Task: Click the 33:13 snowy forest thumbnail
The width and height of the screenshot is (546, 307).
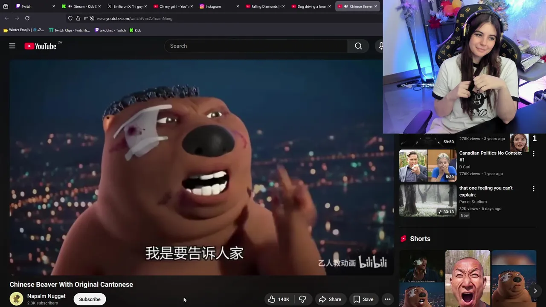Action: tap(428, 200)
